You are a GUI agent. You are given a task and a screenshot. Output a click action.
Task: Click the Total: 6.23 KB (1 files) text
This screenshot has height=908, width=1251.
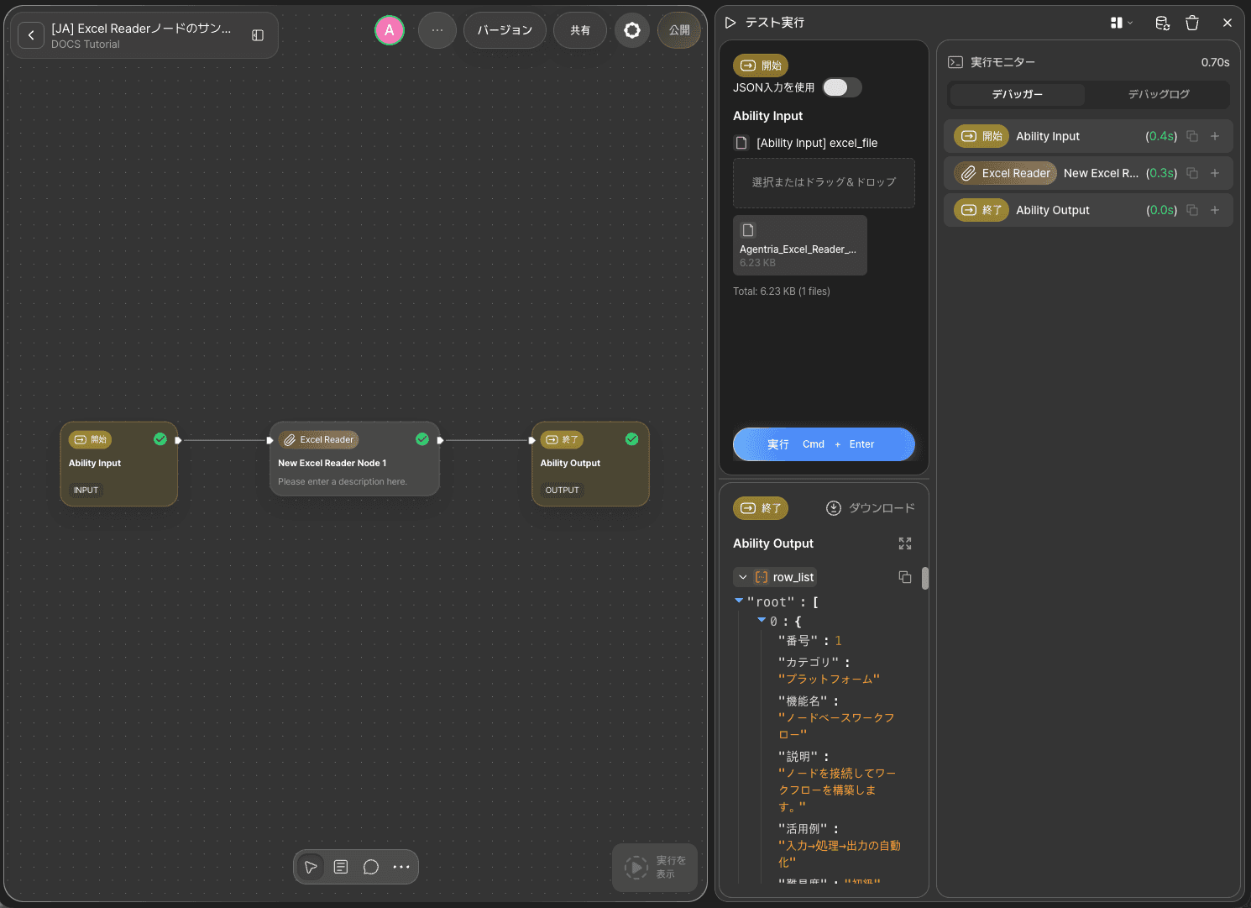782,291
